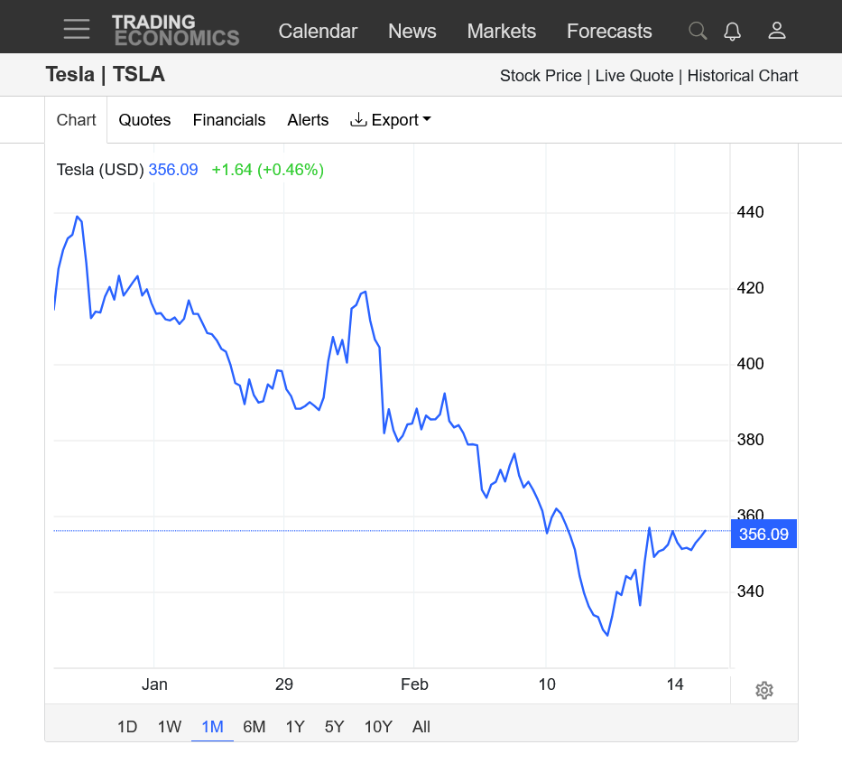
Task: Open the Financials tab
Action: 229,120
